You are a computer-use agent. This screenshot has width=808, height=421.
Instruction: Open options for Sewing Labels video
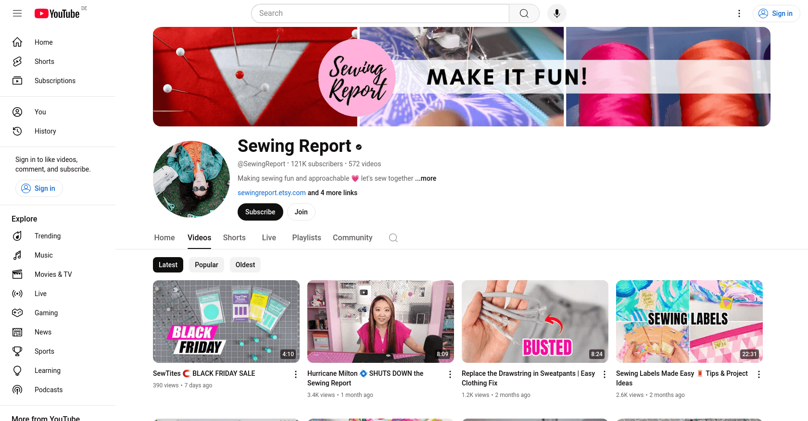coord(759,374)
